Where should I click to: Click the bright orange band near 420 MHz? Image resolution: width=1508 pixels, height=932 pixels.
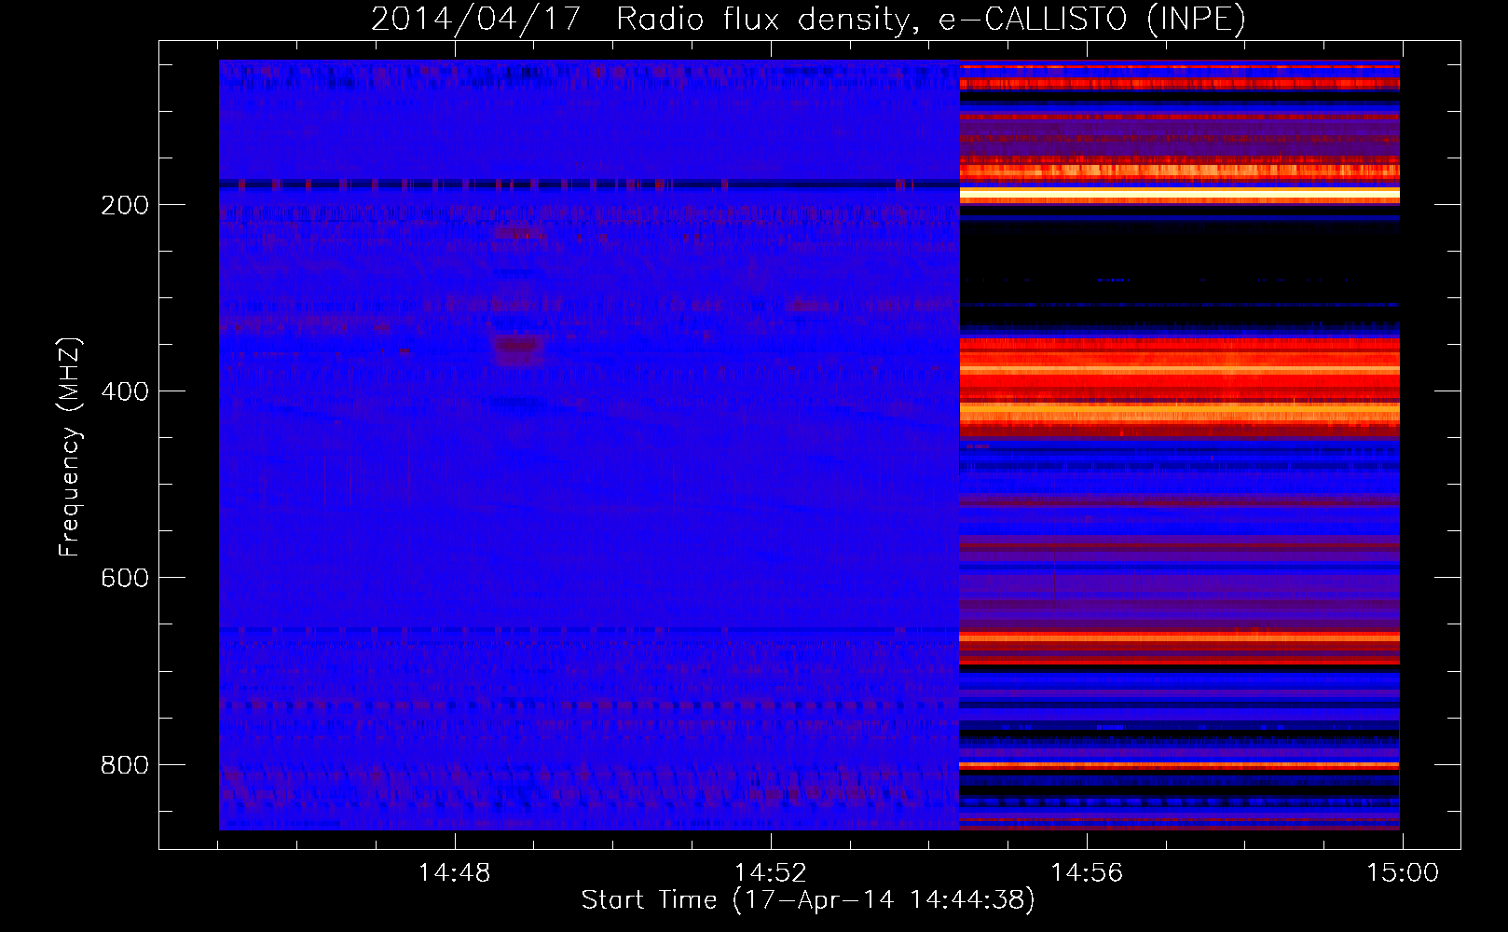click(x=1180, y=411)
